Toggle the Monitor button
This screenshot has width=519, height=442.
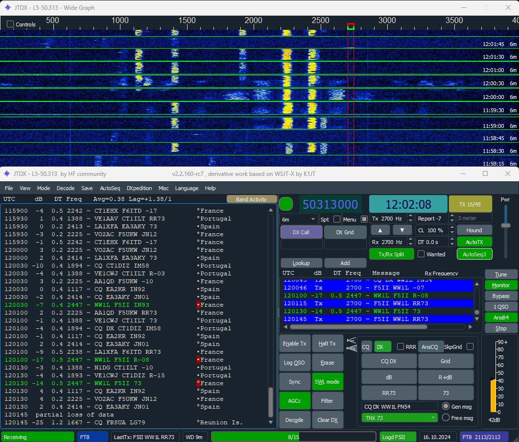pos(500,285)
